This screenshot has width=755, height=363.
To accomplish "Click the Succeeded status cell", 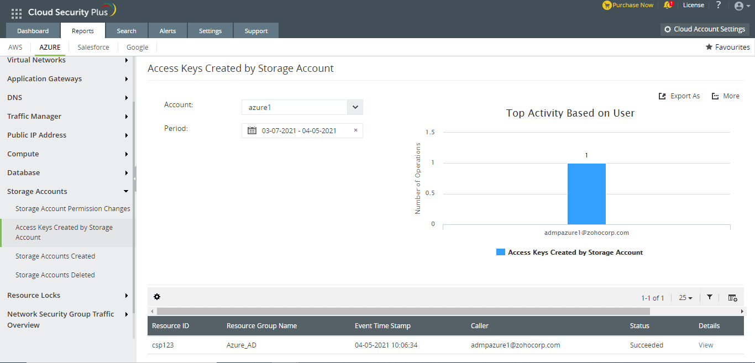I will [647, 345].
